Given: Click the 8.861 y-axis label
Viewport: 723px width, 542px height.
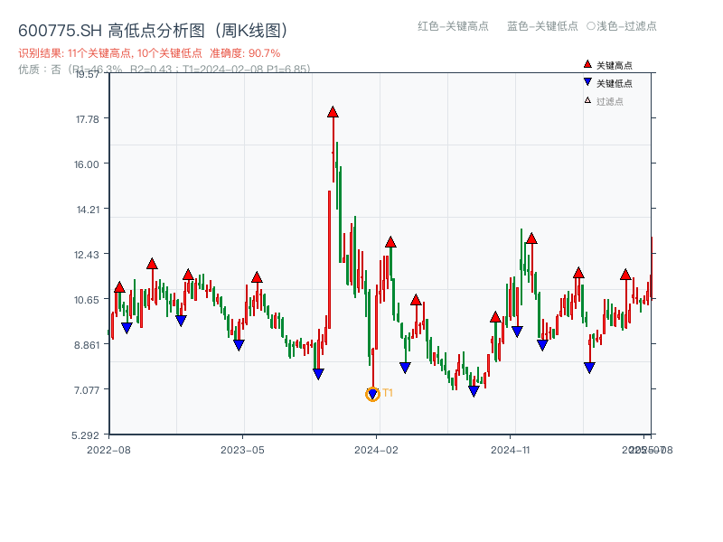Looking at the screenshot, I should coord(87,345).
